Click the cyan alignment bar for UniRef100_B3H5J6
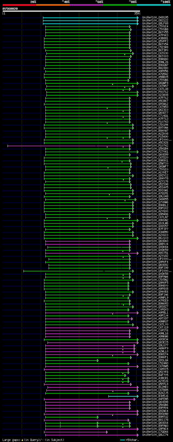This screenshot has height=442, width=173. click(x=124, y=396)
